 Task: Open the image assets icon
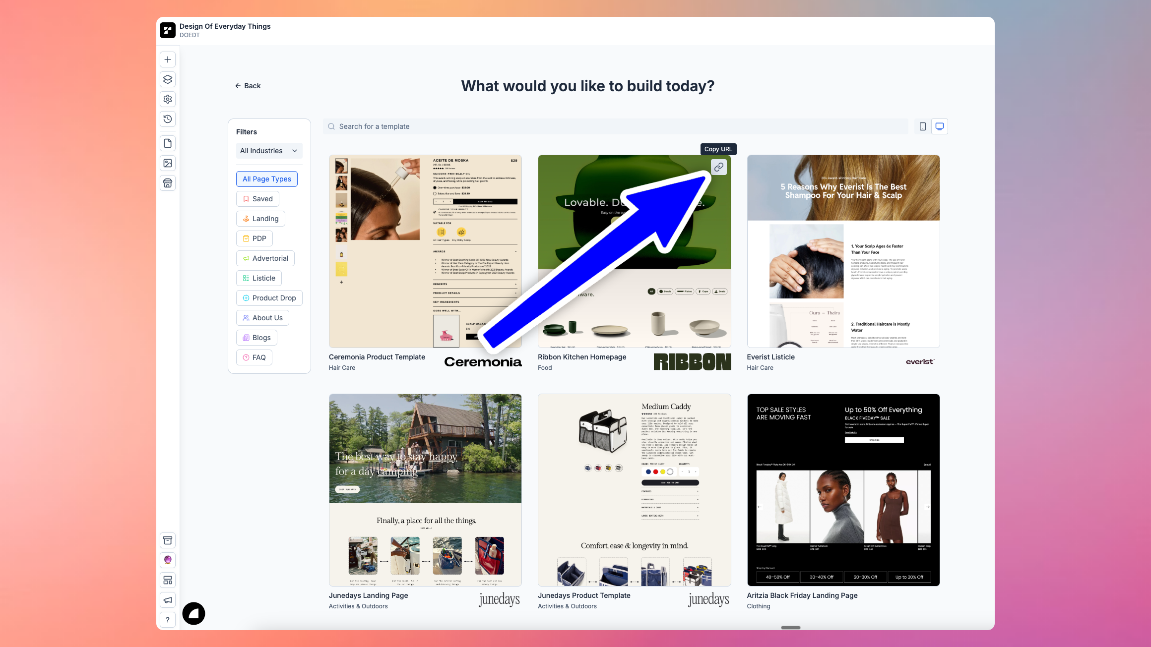pos(168,163)
